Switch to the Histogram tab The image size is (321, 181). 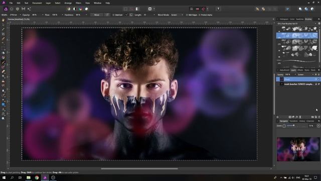(284, 19)
